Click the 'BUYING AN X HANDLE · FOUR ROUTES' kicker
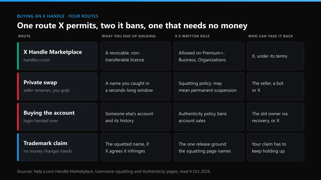321x180 pixels. 58,16
